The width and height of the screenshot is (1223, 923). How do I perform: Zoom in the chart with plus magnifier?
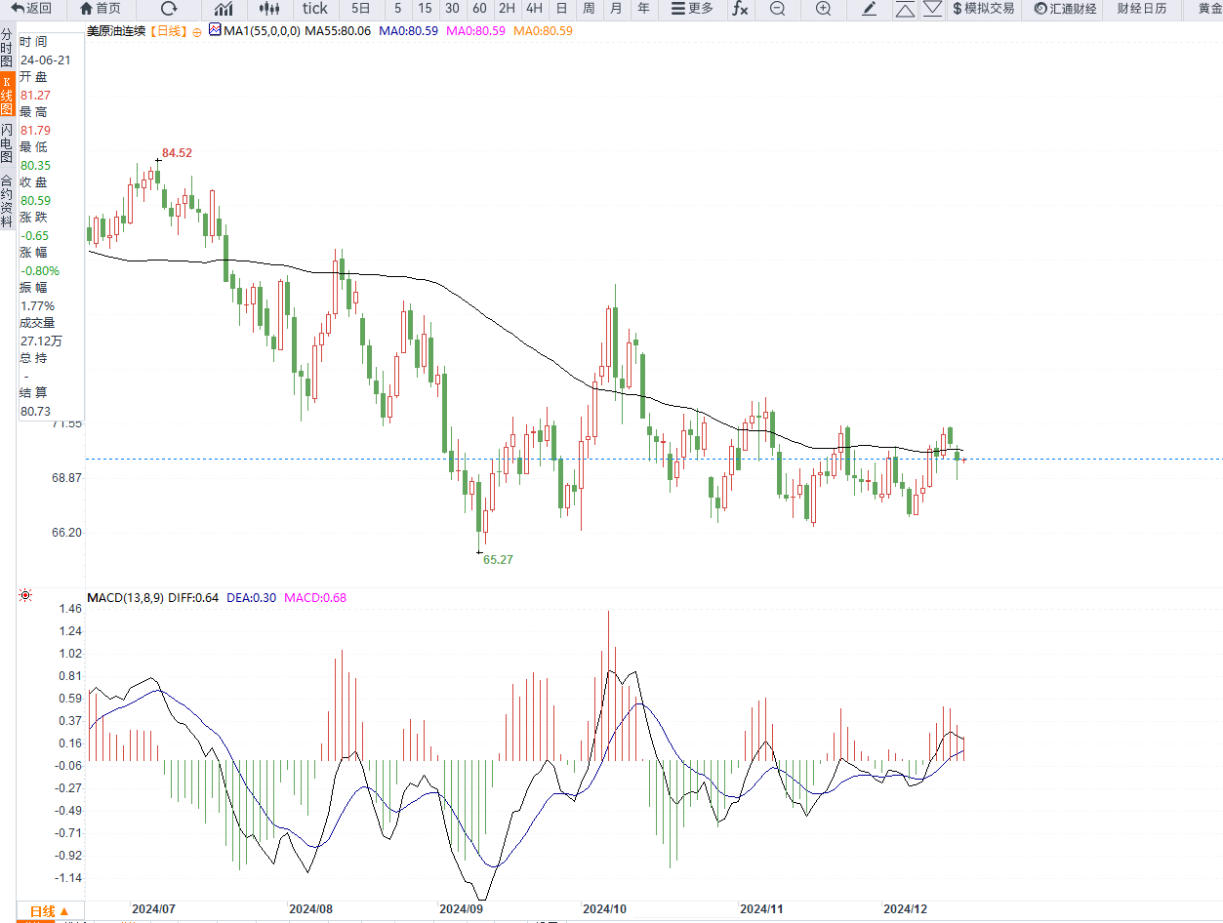click(x=823, y=9)
